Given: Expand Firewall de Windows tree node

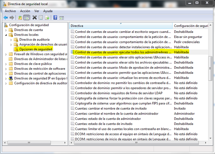Looking at the screenshot, I should [x=6, y=54].
